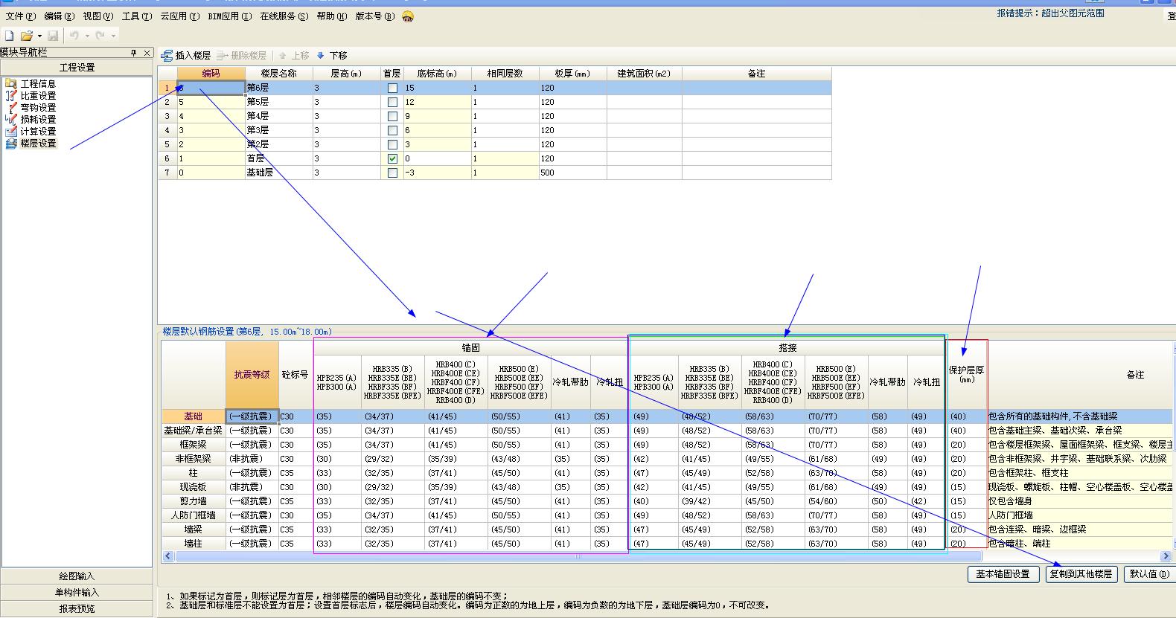Switch to the 绘图输入 module
The height and width of the screenshot is (618, 1176).
click(77, 576)
